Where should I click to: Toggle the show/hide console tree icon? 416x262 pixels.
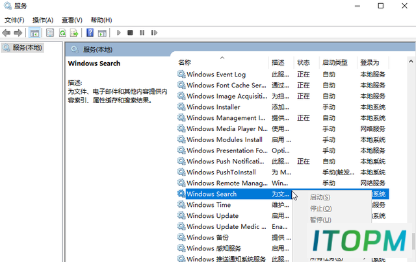(34, 33)
